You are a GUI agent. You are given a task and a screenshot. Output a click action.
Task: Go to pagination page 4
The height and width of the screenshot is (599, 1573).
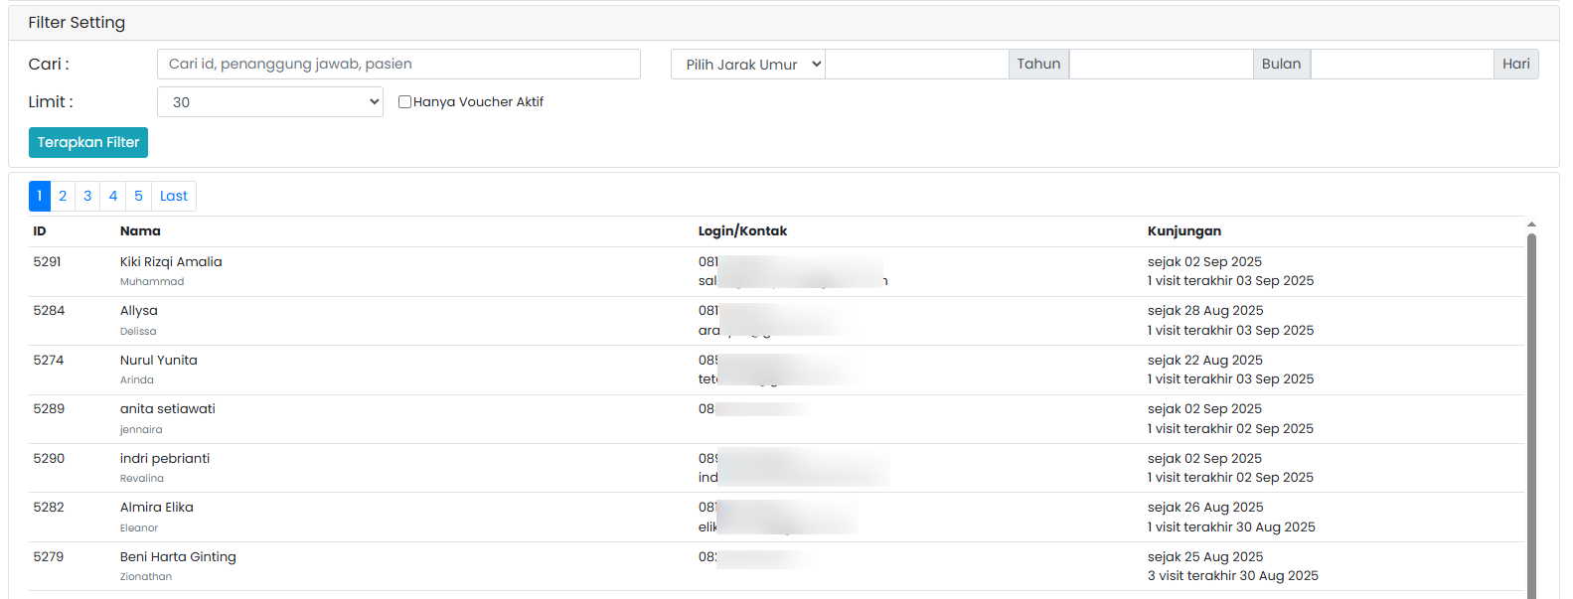point(113,196)
